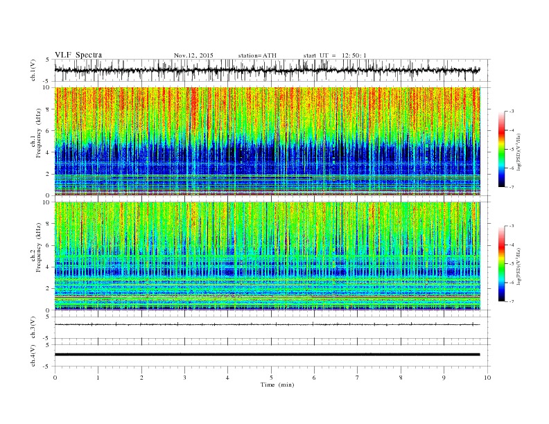The height and width of the screenshot is (424, 549).
Task: Click time axis tick label "5"
Action: click(x=271, y=378)
